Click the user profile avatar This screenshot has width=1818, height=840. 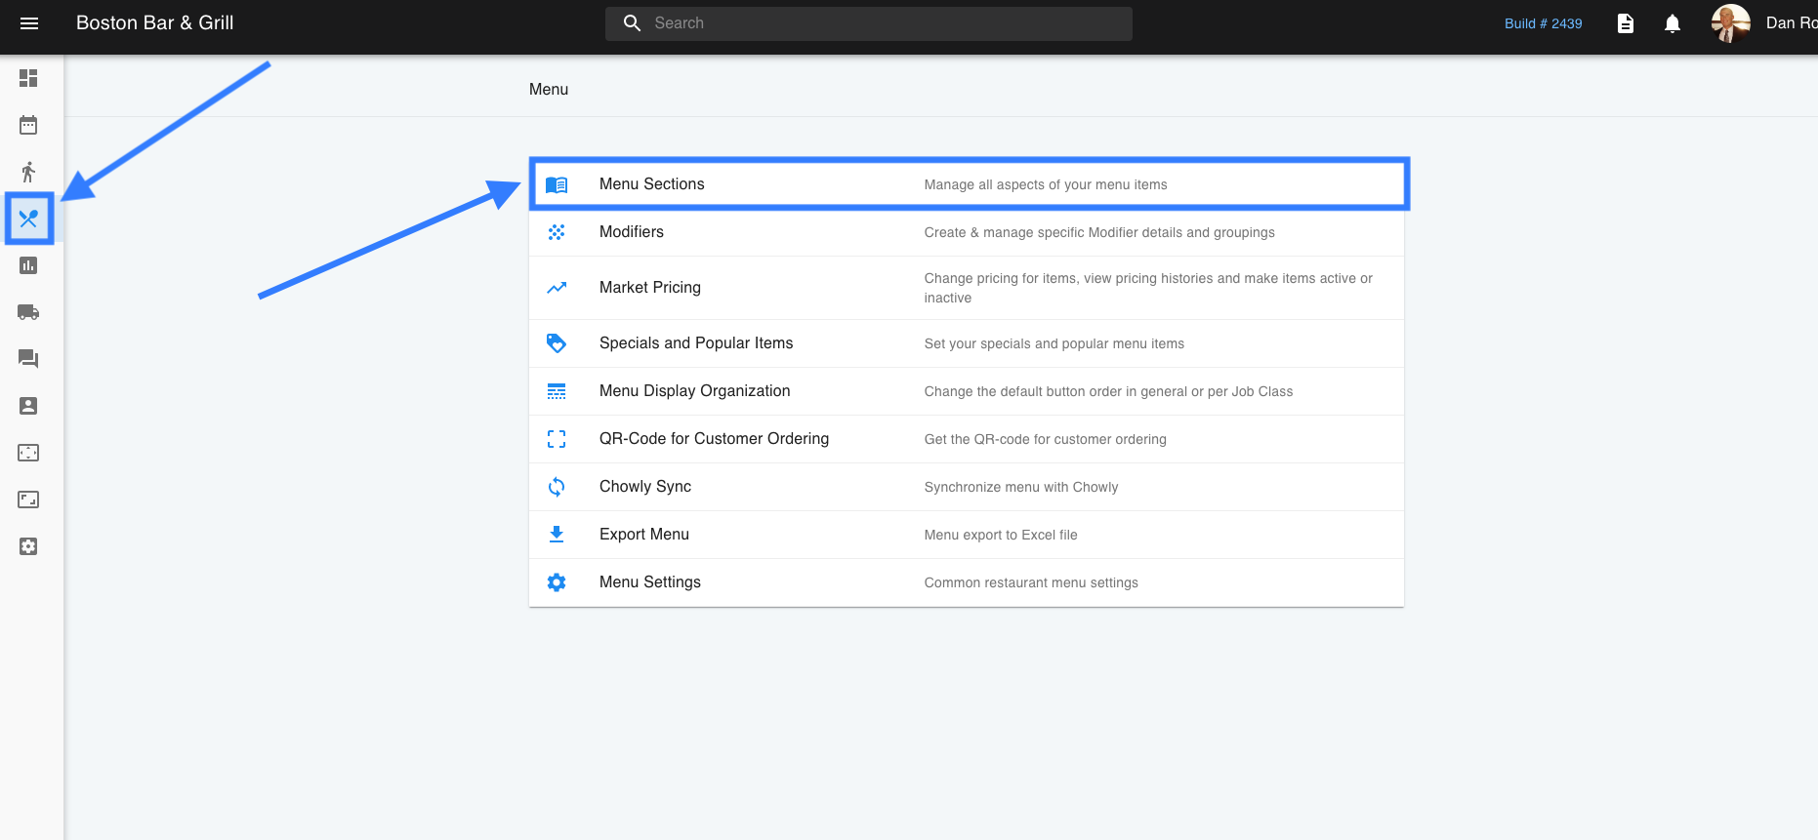coord(1730,23)
